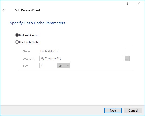This screenshot has height=116, width=145.
Task: Click the Name field containing Flash-Witness
Action: 82,51
